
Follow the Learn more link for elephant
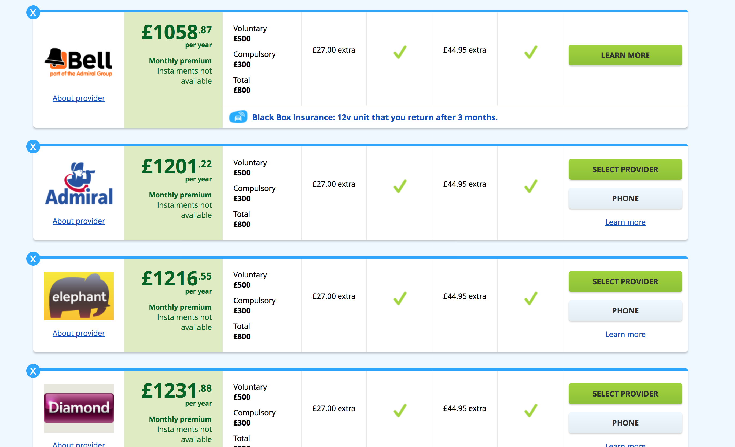tap(625, 335)
